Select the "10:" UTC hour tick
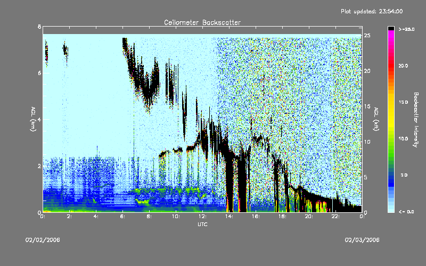Image resolution: width=426 pixels, height=266 pixels. (176, 217)
